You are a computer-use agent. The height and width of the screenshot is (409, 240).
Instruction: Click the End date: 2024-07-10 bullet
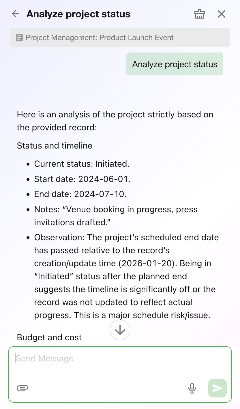(80, 194)
